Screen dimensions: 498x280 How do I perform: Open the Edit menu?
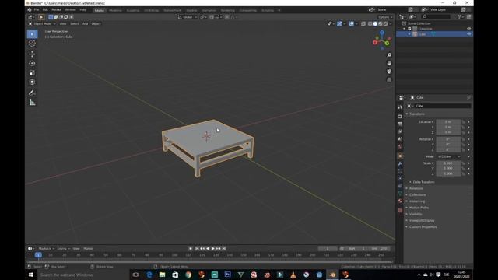coord(45,10)
